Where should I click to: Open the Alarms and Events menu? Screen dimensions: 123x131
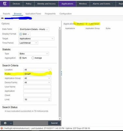[x=102, y=4]
